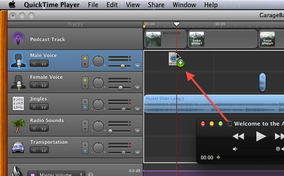Image resolution: width=284 pixels, height=176 pixels.
Task: Select the Female Voice track icon
Action: pyautogui.click(x=18, y=82)
